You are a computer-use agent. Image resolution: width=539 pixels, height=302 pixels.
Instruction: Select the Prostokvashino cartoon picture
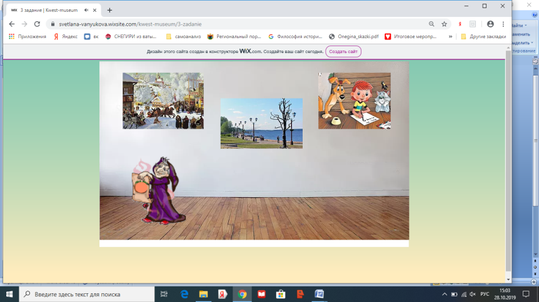pyautogui.click(x=355, y=101)
